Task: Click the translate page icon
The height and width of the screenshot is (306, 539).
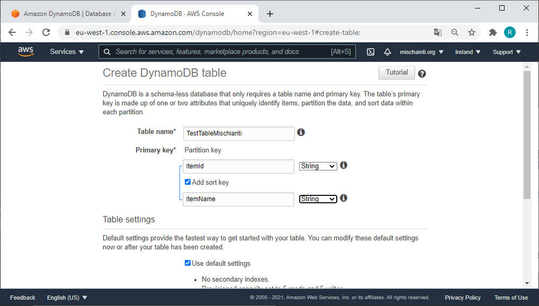Action: [x=437, y=32]
